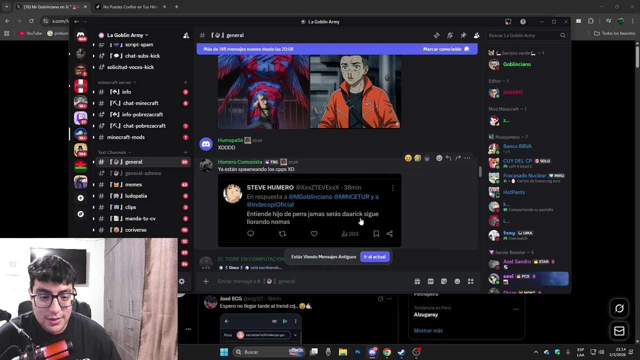Open more options dots on hovered message

pyautogui.click(x=467, y=158)
